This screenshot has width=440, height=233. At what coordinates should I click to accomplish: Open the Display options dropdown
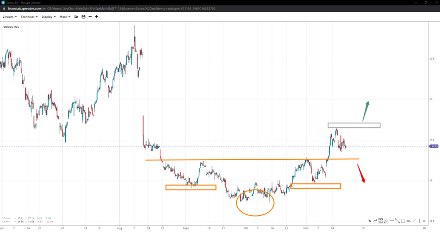(49, 17)
